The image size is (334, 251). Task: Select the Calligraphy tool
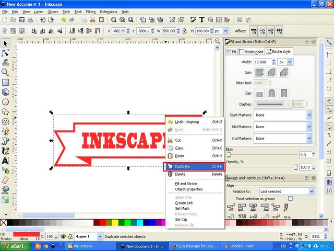[x=5, y=151]
